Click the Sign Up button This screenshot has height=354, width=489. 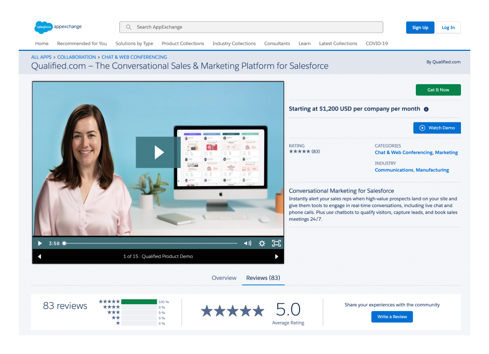pyautogui.click(x=420, y=28)
